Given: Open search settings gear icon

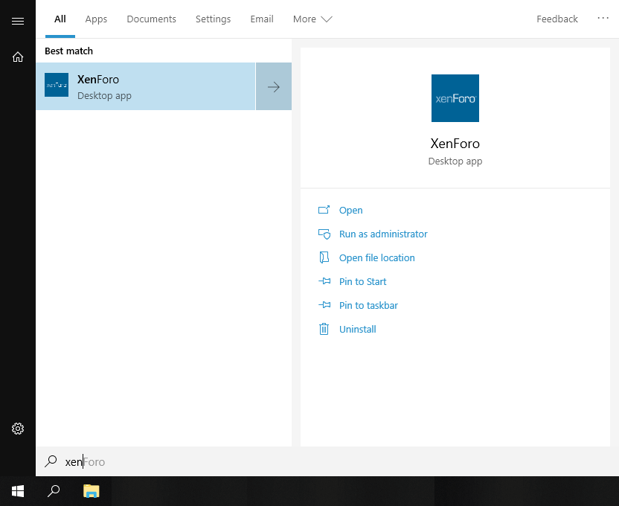Looking at the screenshot, I should pos(18,429).
